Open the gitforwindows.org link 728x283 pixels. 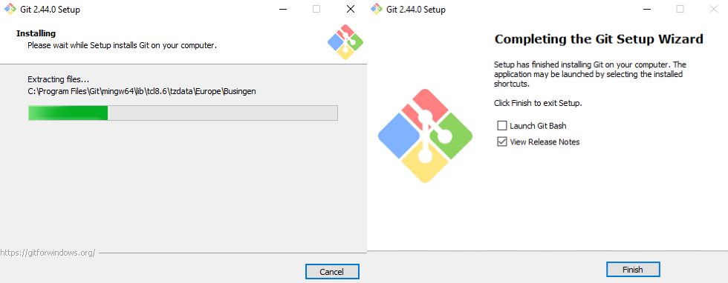(x=48, y=253)
